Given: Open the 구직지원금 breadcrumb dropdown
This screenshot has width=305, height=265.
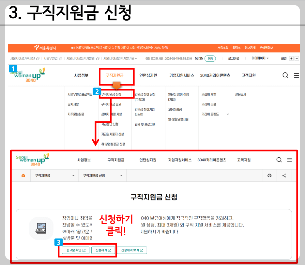Looking at the screenshot, I should (54, 175).
